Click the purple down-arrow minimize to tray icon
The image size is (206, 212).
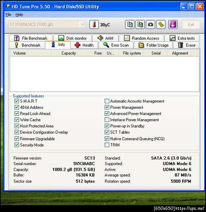click(173, 24)
